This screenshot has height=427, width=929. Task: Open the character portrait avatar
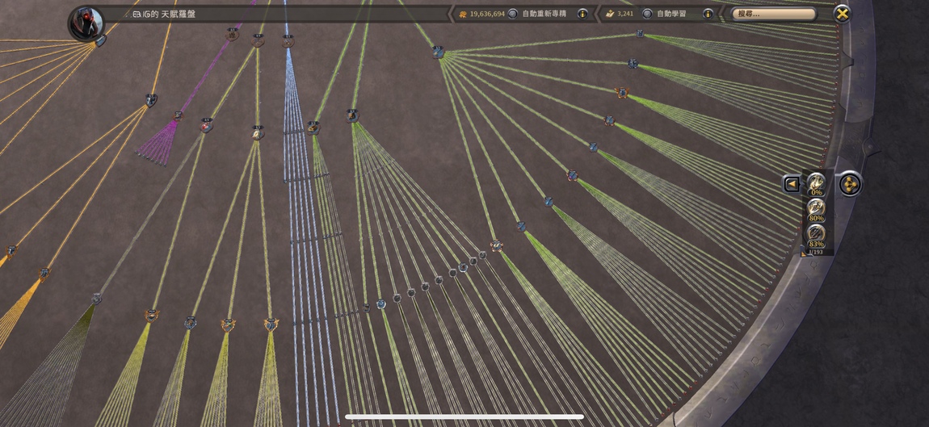click(x=86, y=23)
